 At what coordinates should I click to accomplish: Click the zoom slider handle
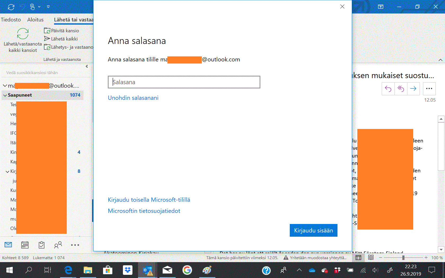pyautogui.click(x=403, y=258)
